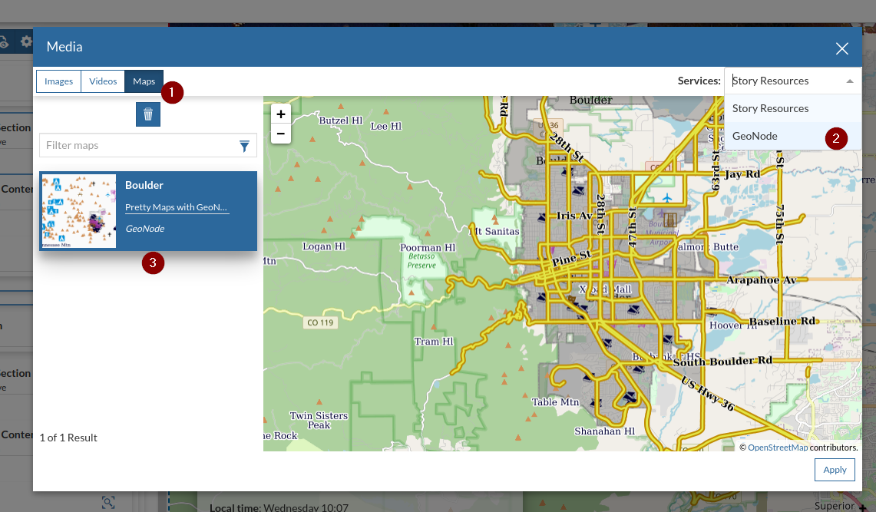Choose GeoNode service option
The height and width of the screenshot is (512, 876).
point(793,136)
